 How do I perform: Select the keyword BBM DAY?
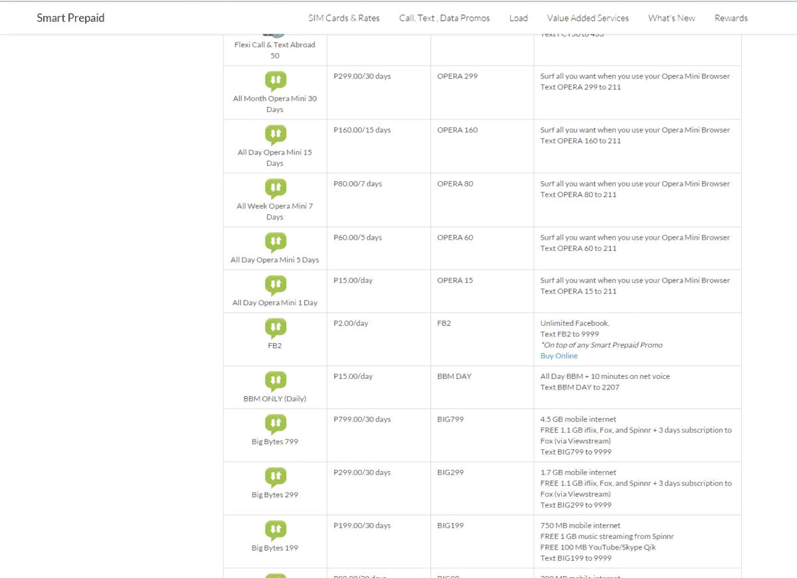pos(454,376)
